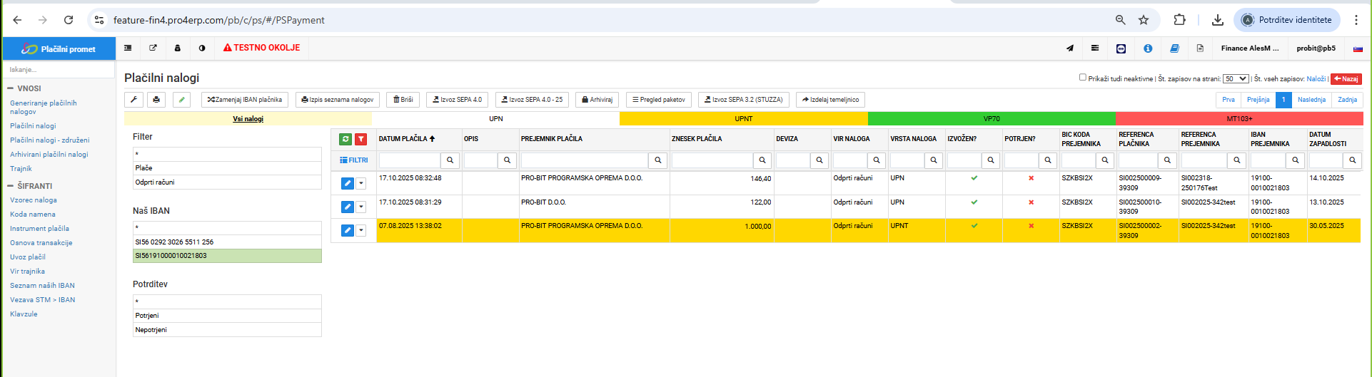Refresh the table with the green refresh icon
The height and width of the screenshot is (377, 1372).
[x=345, y=140]
